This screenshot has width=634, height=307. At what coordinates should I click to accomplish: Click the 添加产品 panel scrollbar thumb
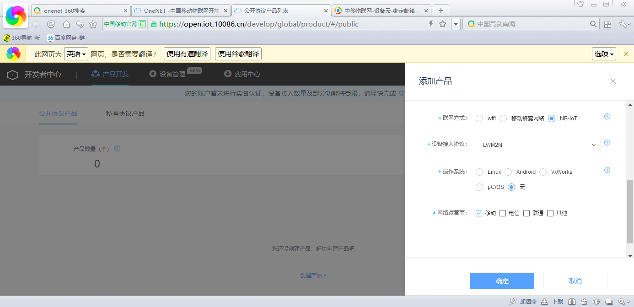630,212
